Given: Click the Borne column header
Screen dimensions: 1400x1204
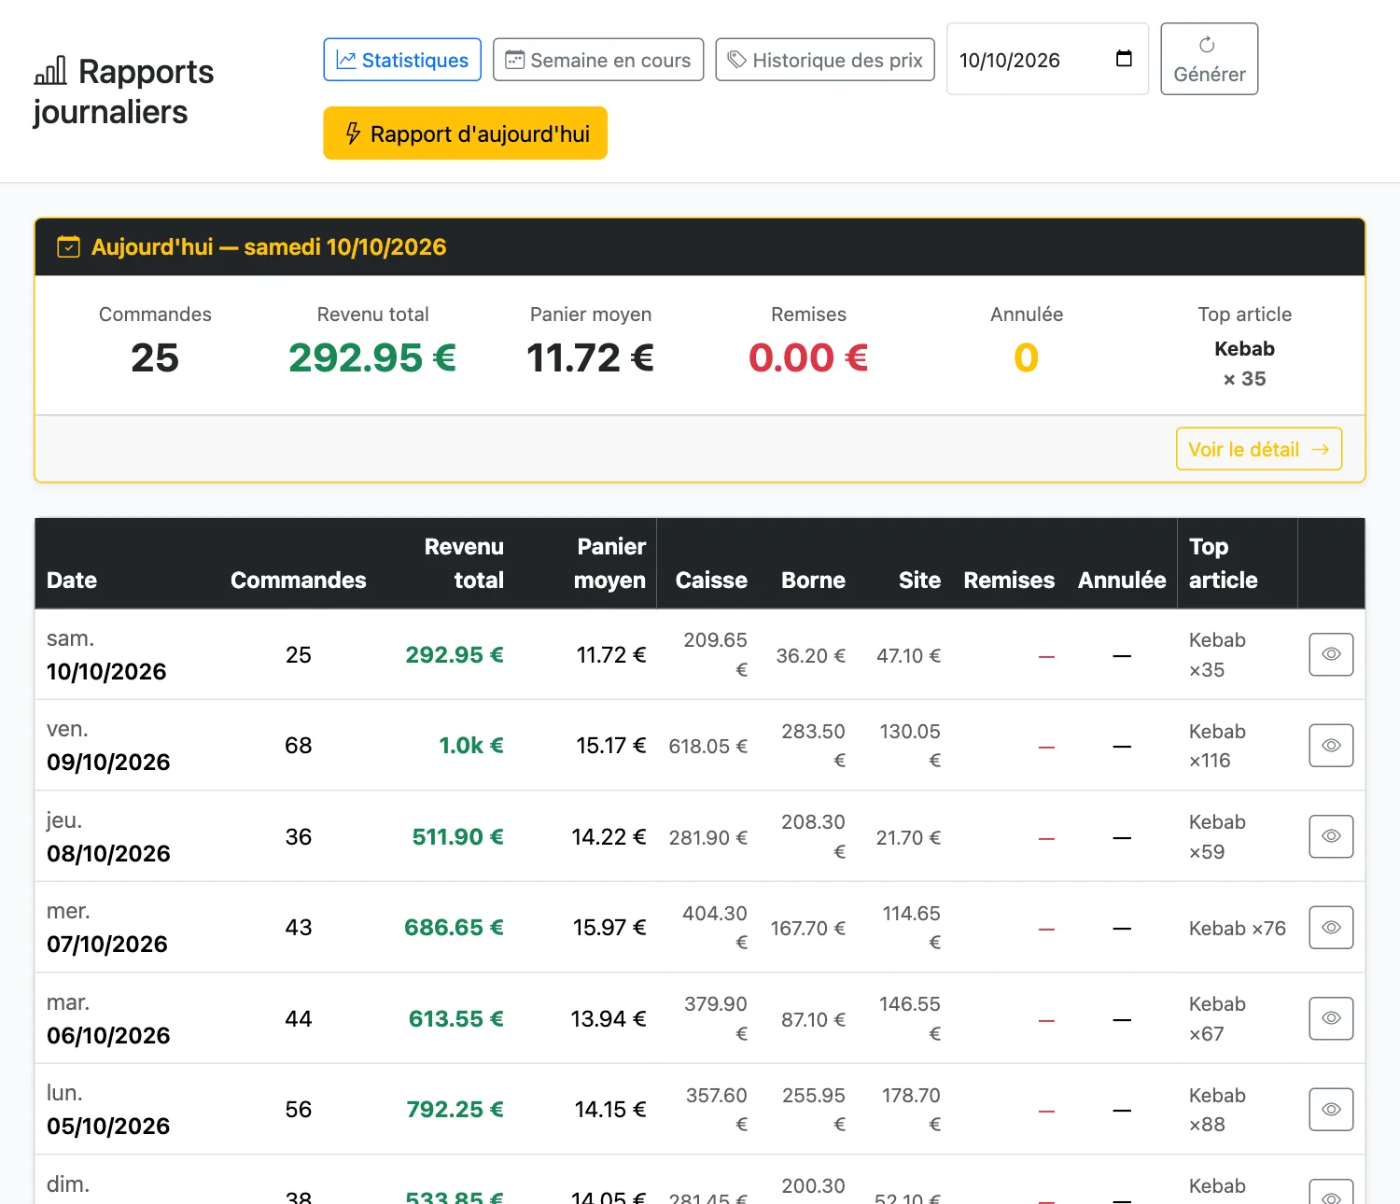Looking at the screenshot, I should (813, 581).
